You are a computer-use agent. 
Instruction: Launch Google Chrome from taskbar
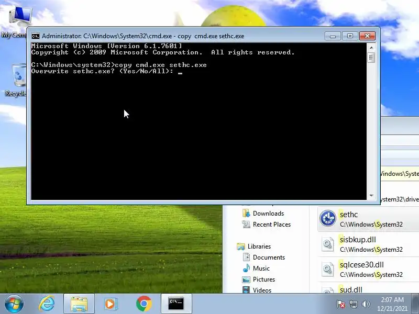click(144, 304)
